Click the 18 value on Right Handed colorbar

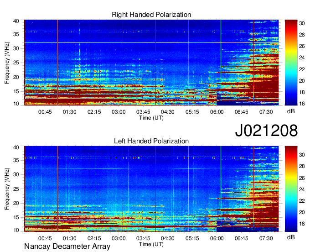[302, 92]
